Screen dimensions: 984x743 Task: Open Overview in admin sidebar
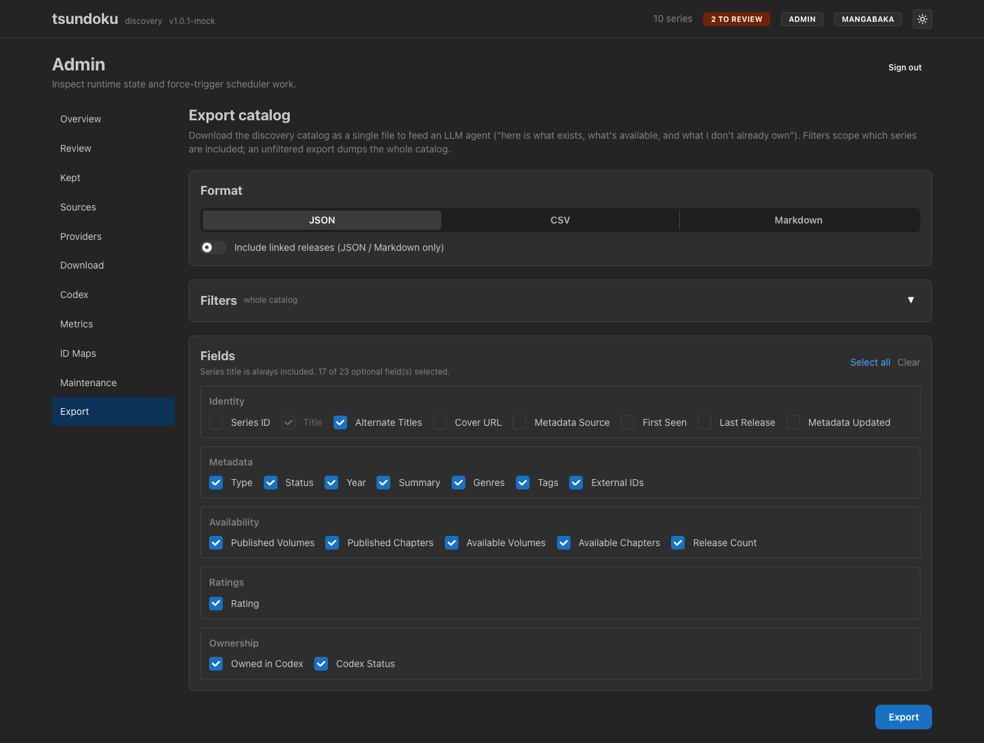click(113, 119)
